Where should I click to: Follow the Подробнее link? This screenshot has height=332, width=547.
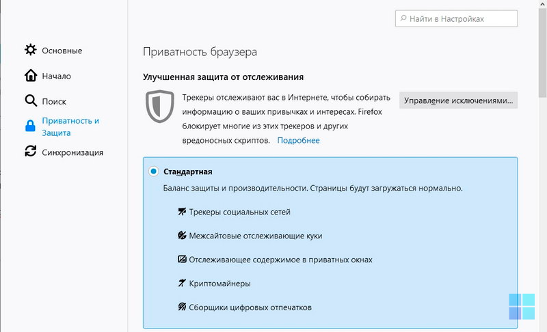click(298, 141)
